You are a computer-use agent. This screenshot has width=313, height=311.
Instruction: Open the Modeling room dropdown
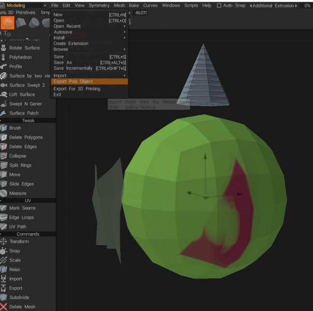tap(45, 6)
